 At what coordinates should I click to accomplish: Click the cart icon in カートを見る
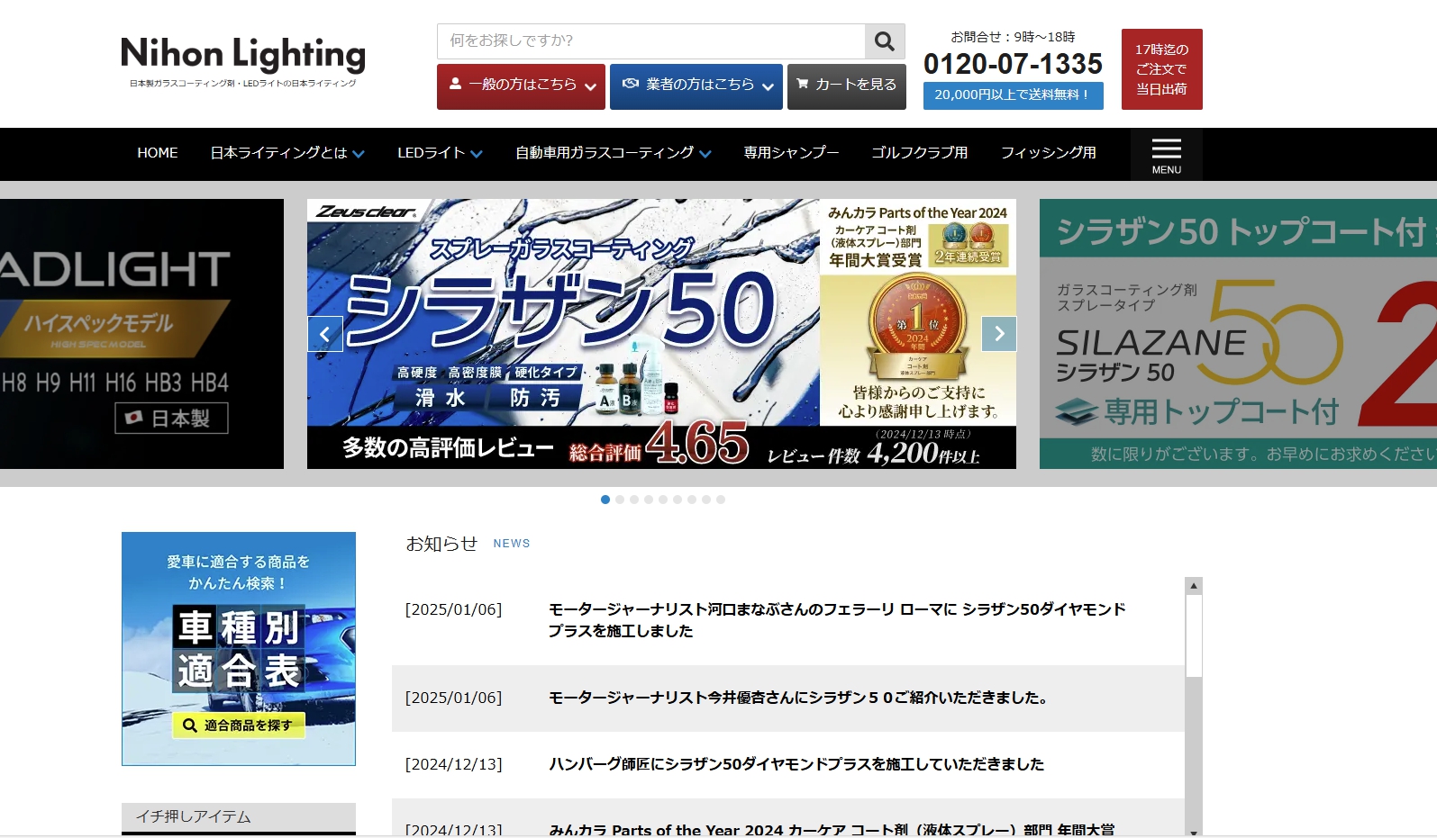click(802, 84)
